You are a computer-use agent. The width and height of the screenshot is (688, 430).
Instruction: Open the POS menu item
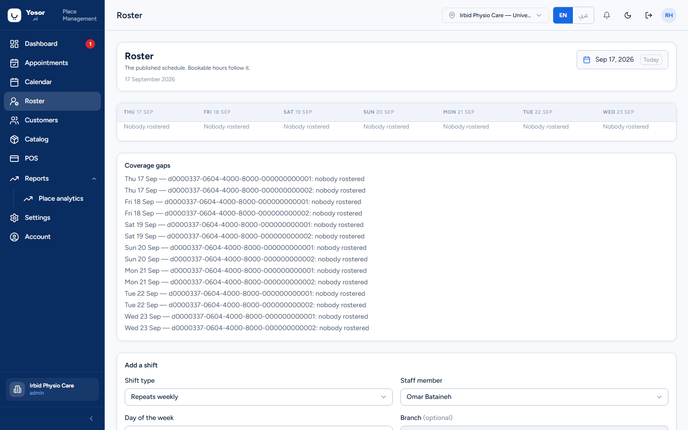52,159
